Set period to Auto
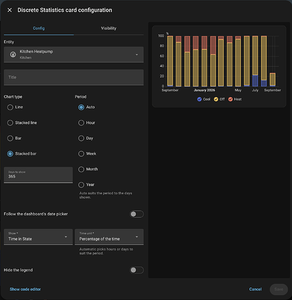 point(81,107)
